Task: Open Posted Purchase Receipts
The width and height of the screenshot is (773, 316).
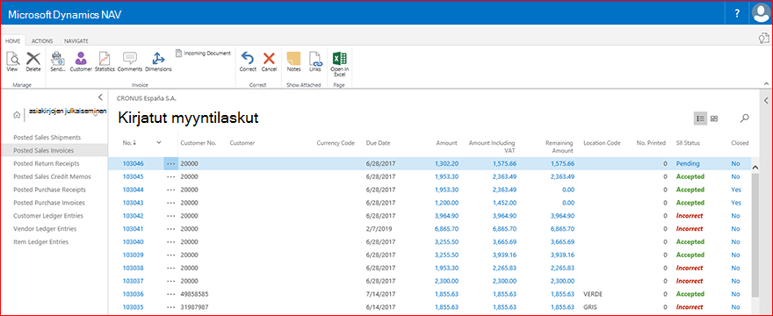Action: pyautogui.click(x=50, y=190)
